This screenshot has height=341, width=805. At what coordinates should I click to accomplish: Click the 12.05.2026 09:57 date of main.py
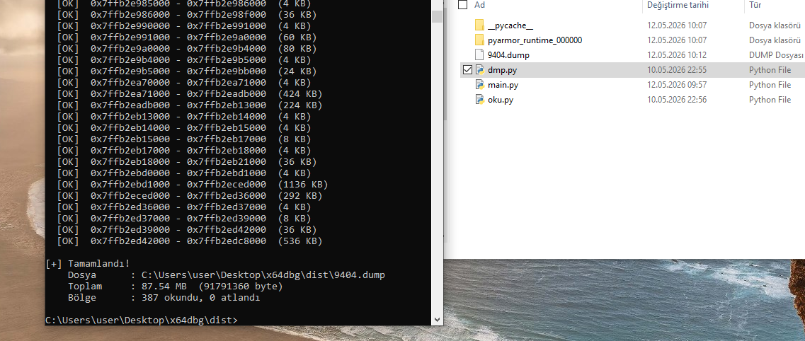coord(677,85)
